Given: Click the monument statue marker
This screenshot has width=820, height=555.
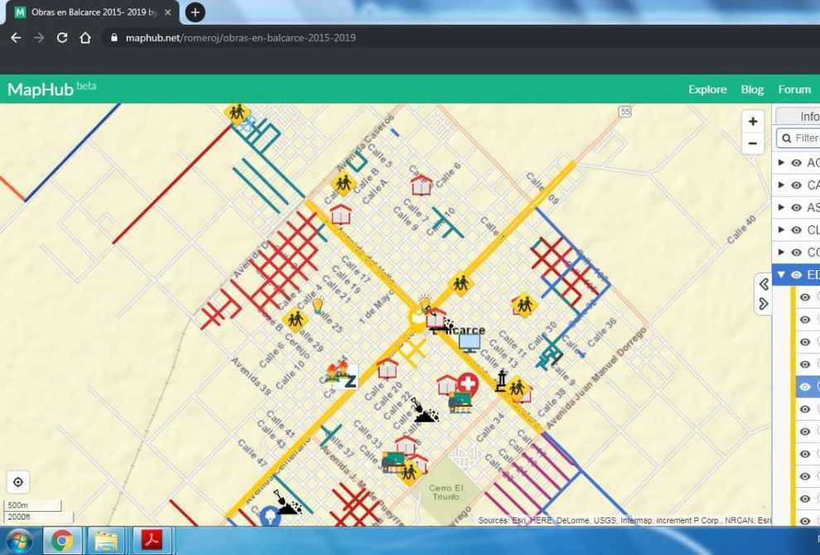Looking at the screenshot, I should click(x=501, y=381).
